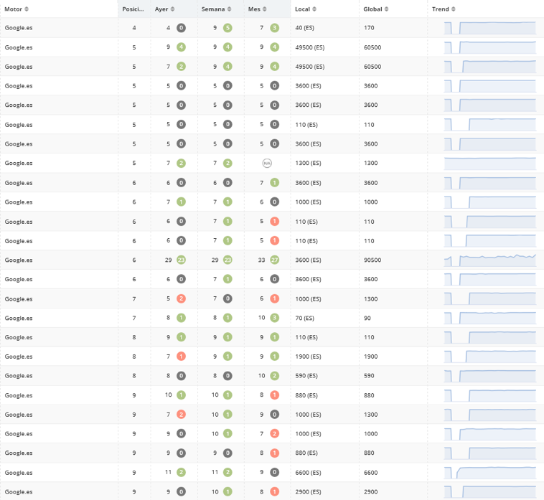This screenshot has height=500, width=544.
Task: Select the Global value '170'
Action: [369, 28]
